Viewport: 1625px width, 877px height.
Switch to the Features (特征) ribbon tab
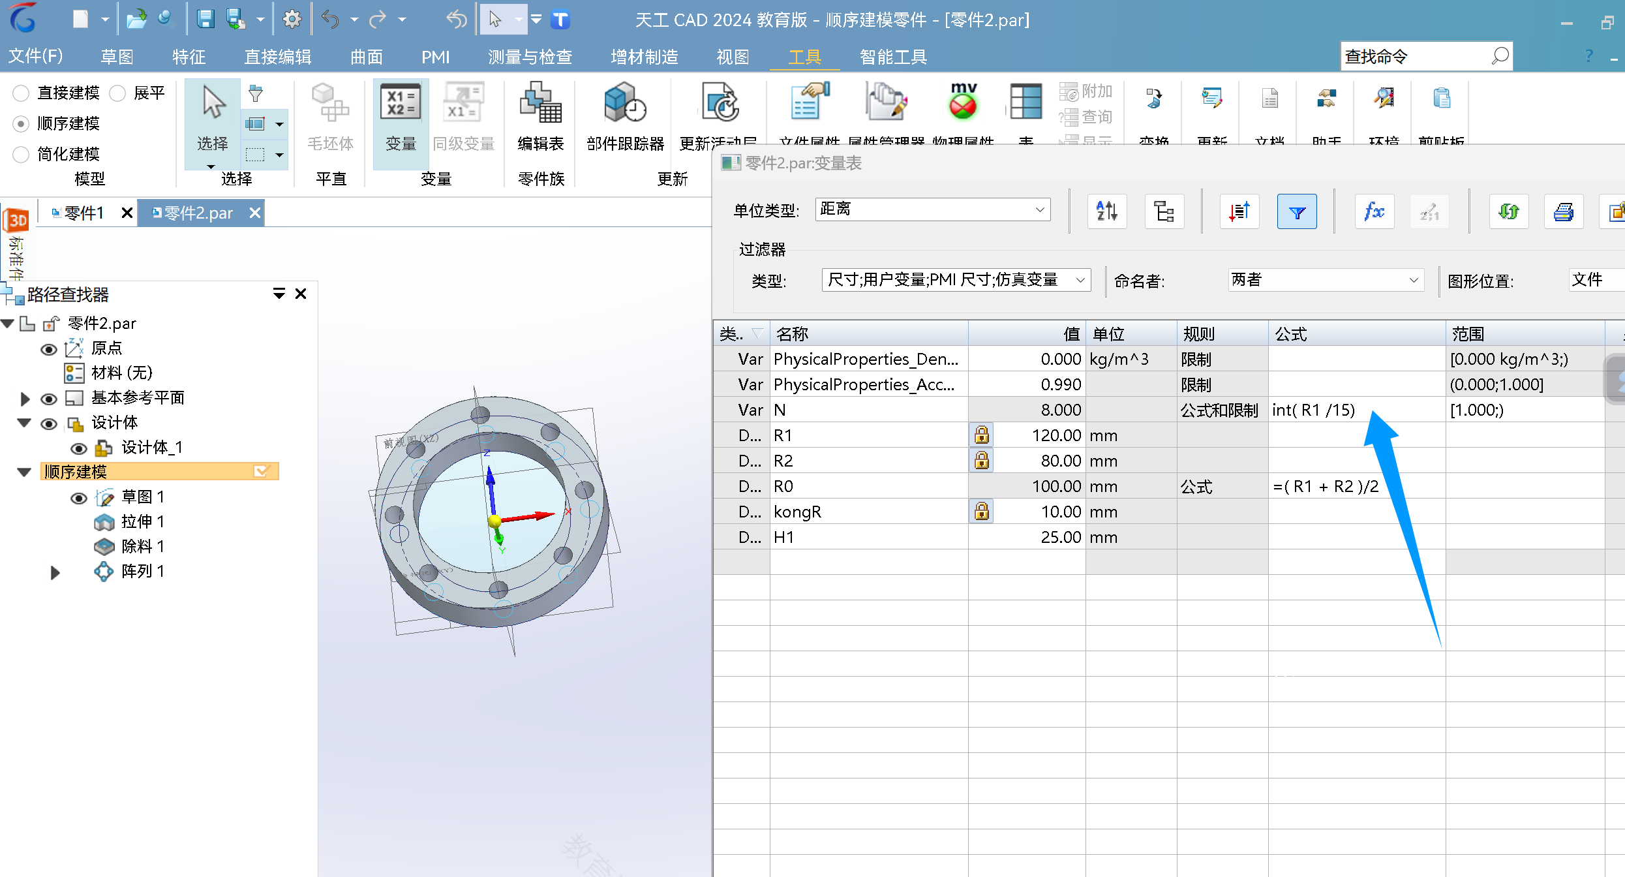coord(189,57)
